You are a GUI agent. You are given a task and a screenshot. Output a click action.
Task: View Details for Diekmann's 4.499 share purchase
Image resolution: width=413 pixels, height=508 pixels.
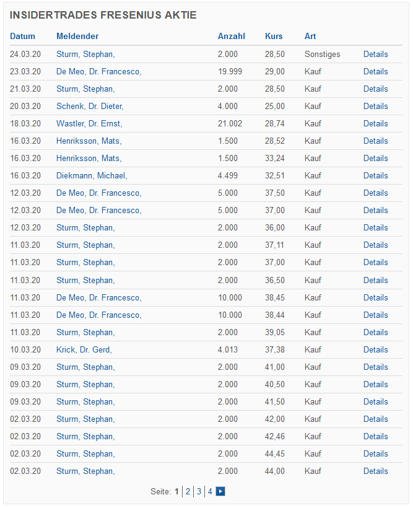[x=375, y=175]
